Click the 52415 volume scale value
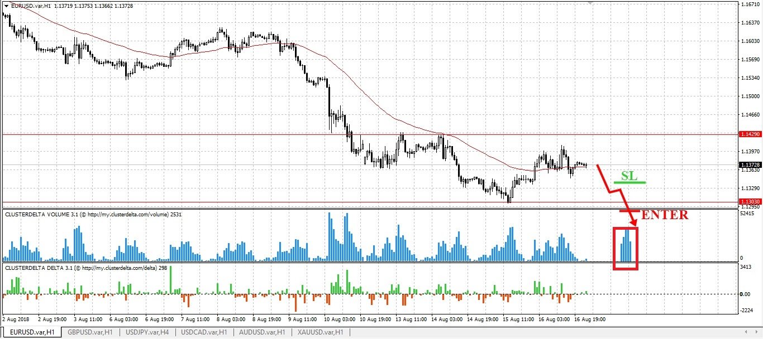The height and width of the screenshot is (339, 763). coord(747,214)
